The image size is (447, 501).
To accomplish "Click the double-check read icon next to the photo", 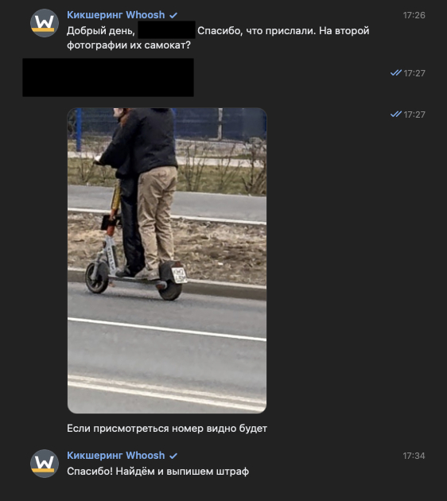I will 396,114.
